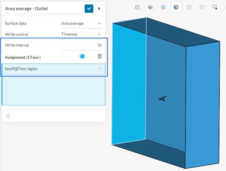Toggle the Assignment selection switch
The height and width of the screenshot is (171, 226).
click(81, 56)
